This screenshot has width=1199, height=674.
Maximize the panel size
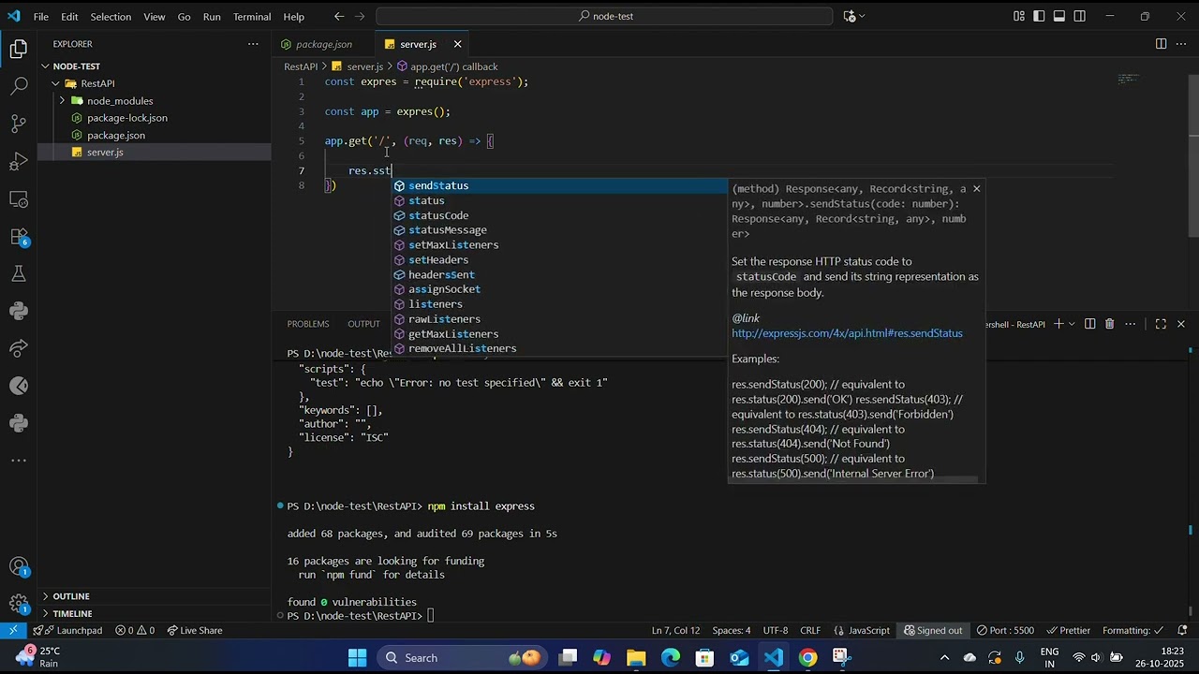(x=1161, y=324)
